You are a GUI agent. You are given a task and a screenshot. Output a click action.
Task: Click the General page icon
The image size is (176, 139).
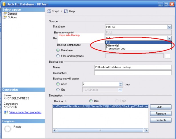pos(5,14)
